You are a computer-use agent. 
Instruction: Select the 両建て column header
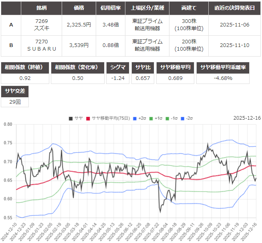point(188,8)
